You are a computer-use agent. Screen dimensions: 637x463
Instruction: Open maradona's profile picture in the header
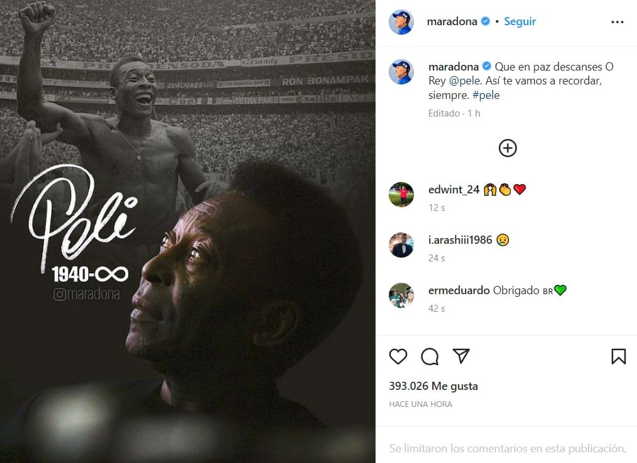(x=401, y=21)
